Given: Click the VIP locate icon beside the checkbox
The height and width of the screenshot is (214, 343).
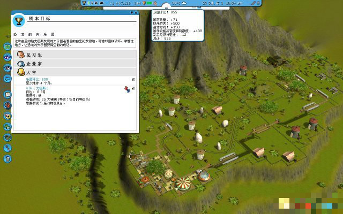Looking at the screenshot, I should pos(127,89).
